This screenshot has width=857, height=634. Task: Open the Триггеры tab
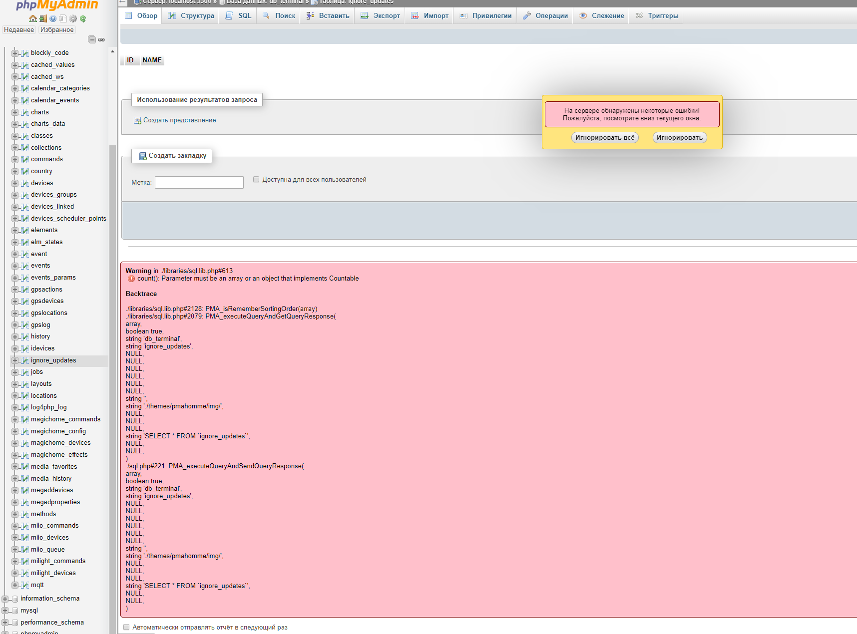[657, 15]
